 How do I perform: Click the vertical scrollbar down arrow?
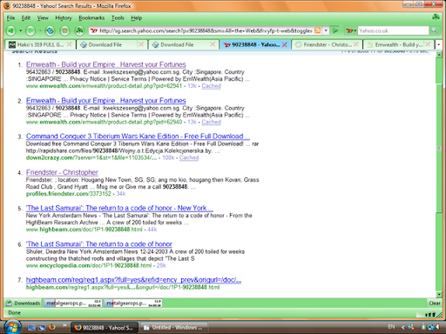[439, 294]
